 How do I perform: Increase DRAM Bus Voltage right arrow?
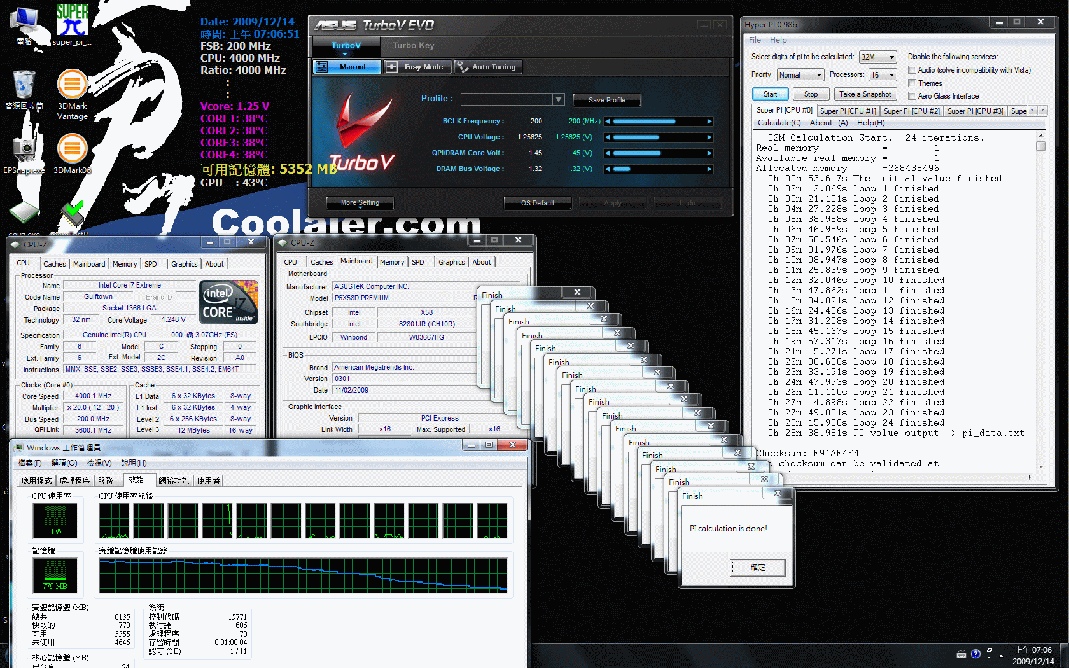[x=709, y=169]
